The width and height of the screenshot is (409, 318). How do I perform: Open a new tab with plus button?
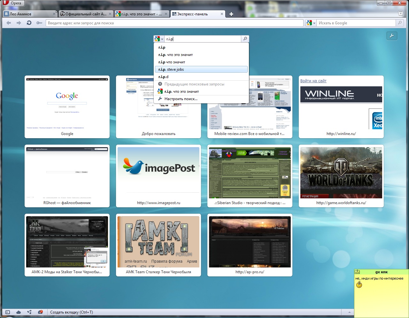[231, 14]
